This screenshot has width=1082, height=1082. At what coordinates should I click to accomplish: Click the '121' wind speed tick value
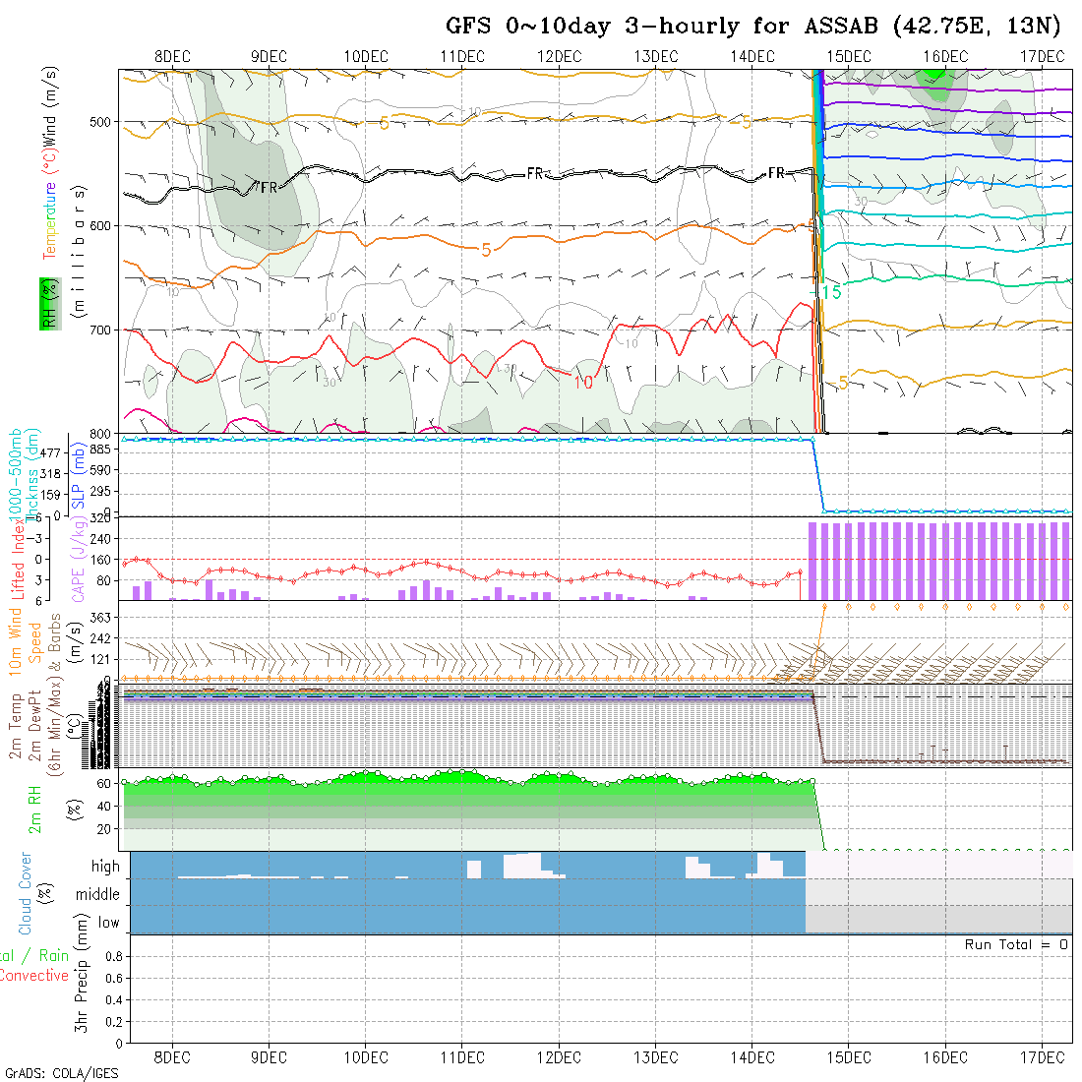(x=100, y=659)
